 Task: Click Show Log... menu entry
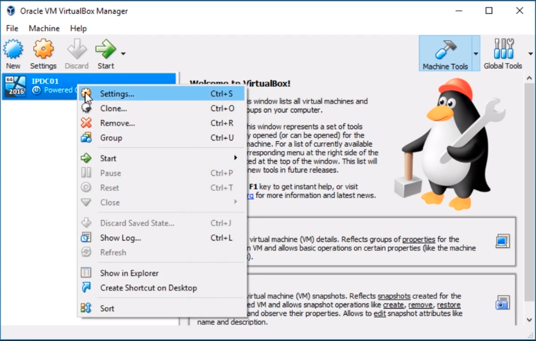(120, 238)
